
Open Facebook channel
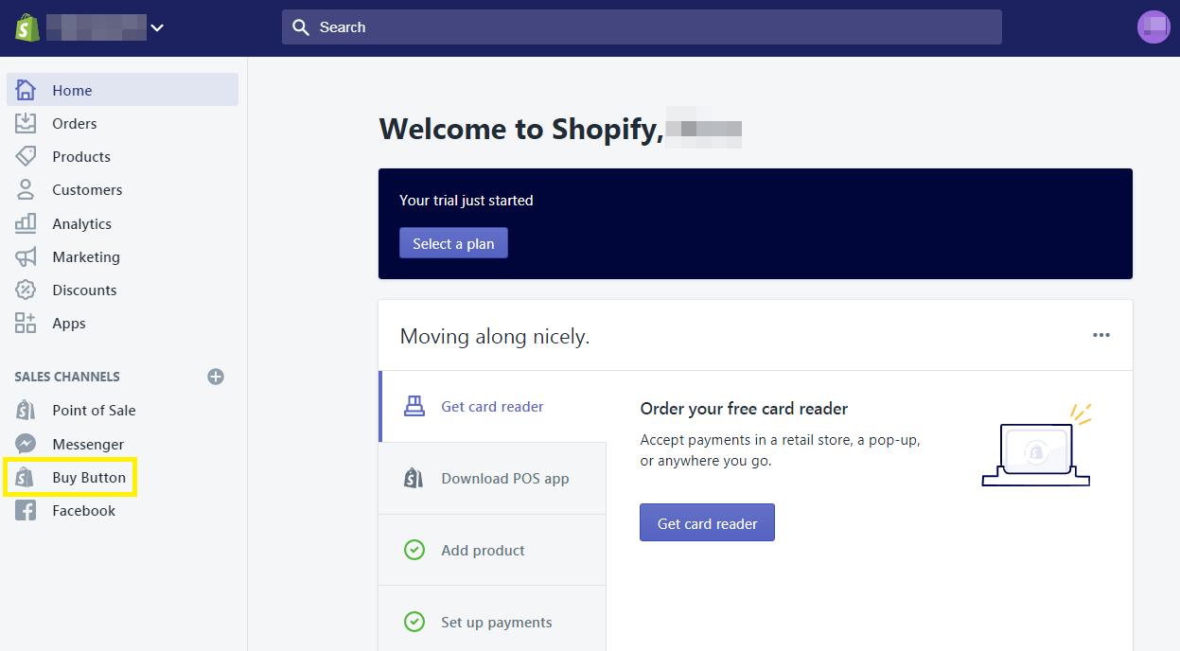(x=83, y=511)
